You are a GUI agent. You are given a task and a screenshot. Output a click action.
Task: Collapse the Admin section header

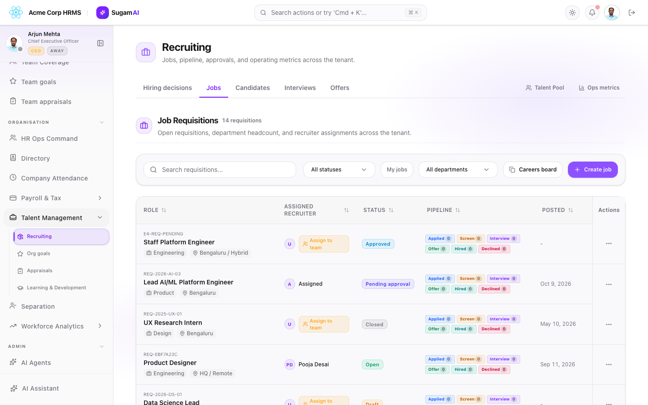pos(56,346)
